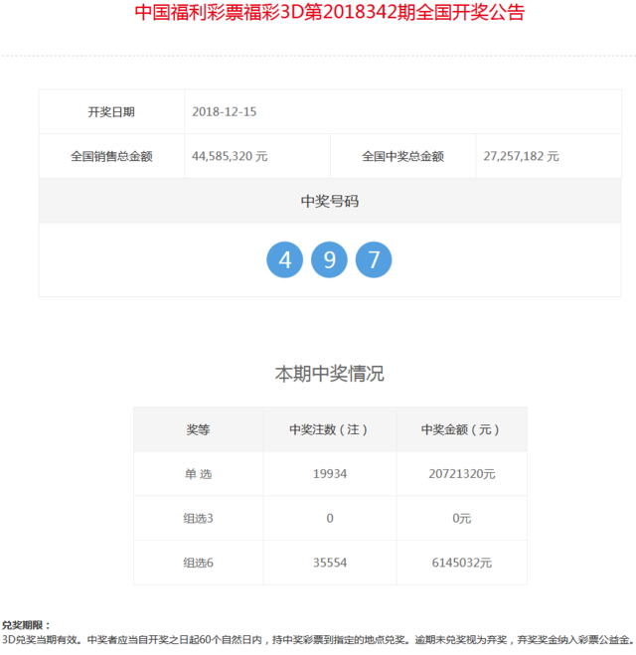Click the 组选3 prize amount 0元
Viewport: 636px width, 655px height.
[462, 519]
